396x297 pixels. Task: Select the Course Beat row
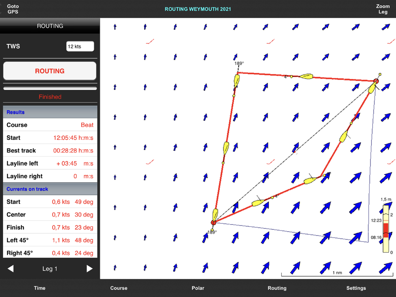tap(50, 125)
